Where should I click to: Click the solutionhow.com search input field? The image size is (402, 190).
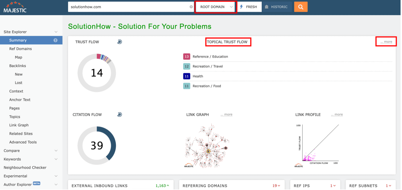[128, 7]
